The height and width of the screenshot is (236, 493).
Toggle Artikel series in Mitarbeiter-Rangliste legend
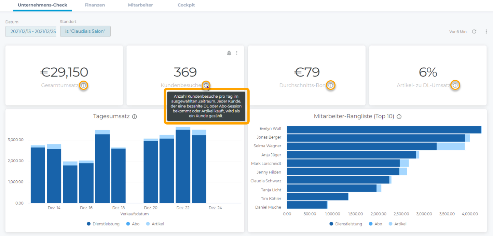pos(397,224)
